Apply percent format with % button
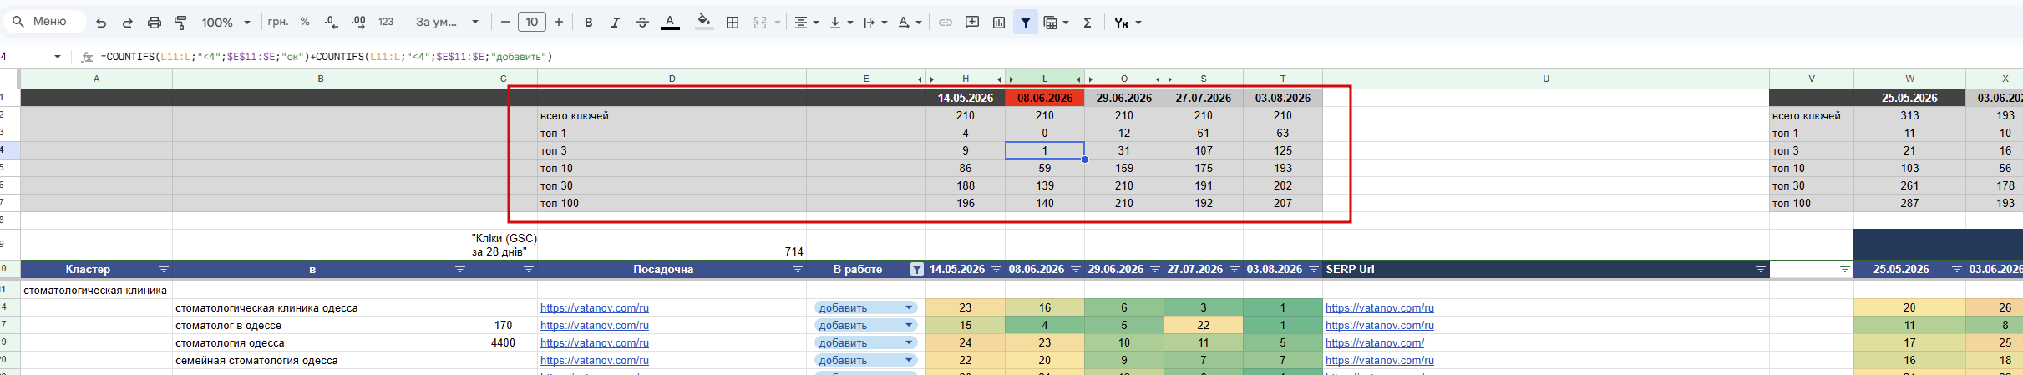This screenshot has width=2023, height=375. 305,22
